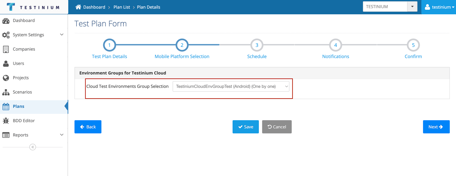456x176 pixels.
Task: Open the TESTINIUM company dropdown arrow
Action: coord(412,7)
